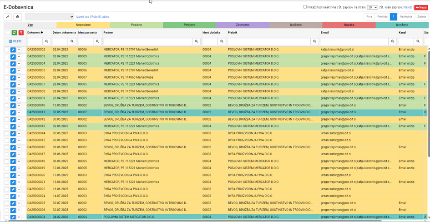The height and width of the screenshot is (222, 430).
Task: Expand the row menu arrow for DA25000008
Action: click(19, 91)
